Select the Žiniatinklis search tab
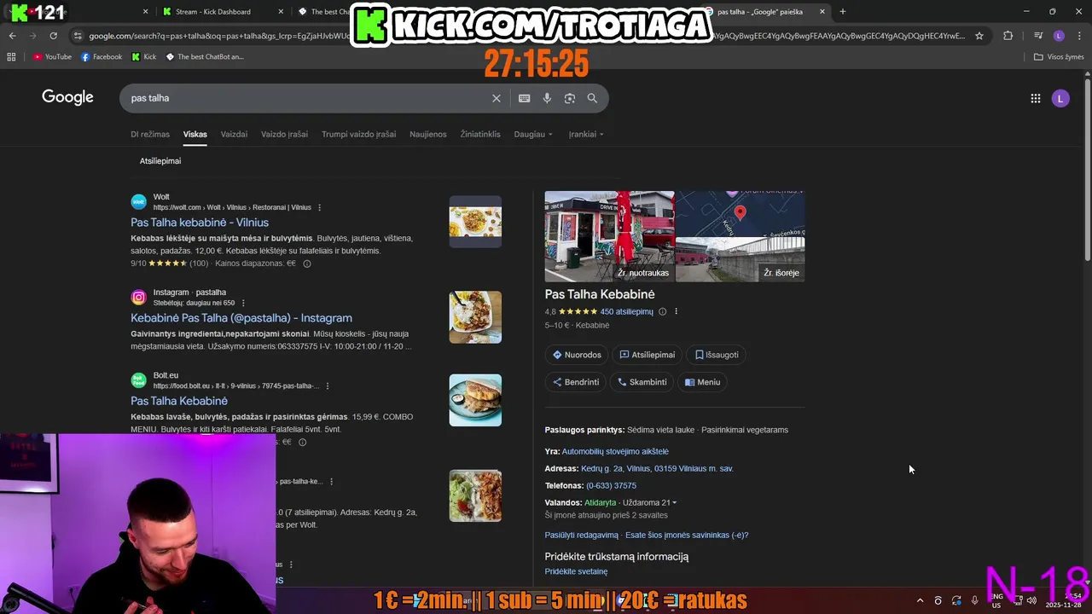 point(480,134)
